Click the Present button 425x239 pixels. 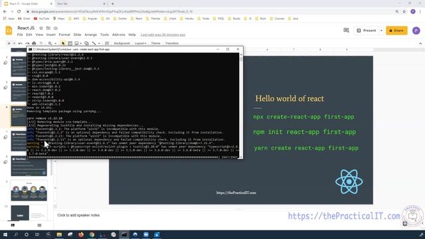pyautogui.click(x=367, y=31)
